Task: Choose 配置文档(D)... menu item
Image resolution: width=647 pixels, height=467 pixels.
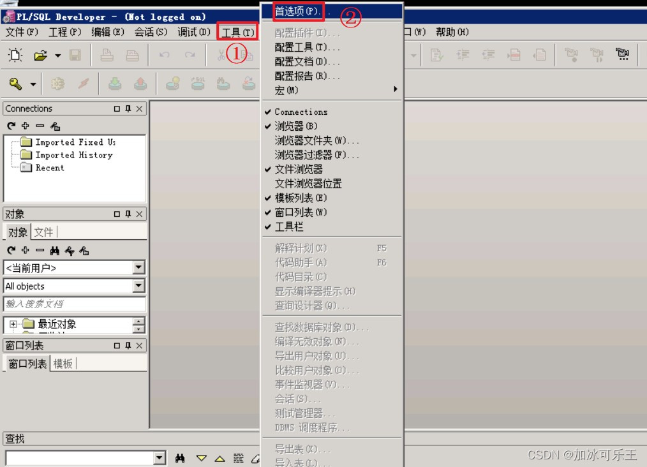Action: (307, 62)
